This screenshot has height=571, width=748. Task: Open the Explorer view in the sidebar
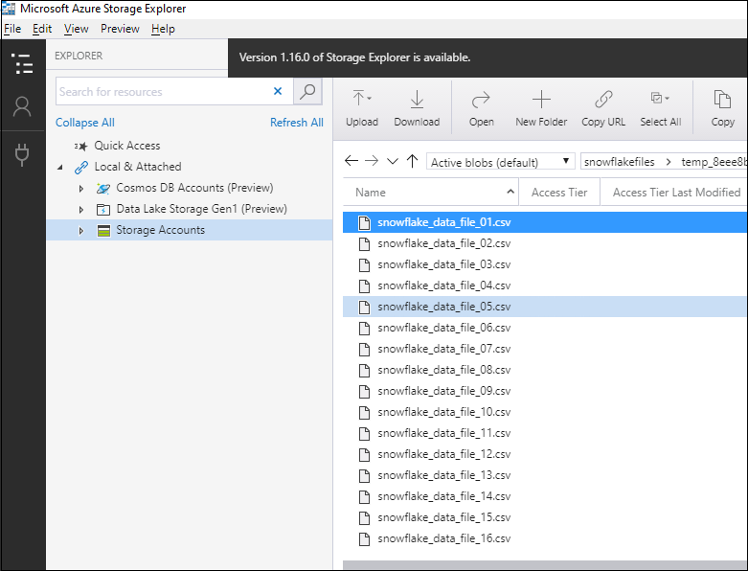[x=22, y=63]
